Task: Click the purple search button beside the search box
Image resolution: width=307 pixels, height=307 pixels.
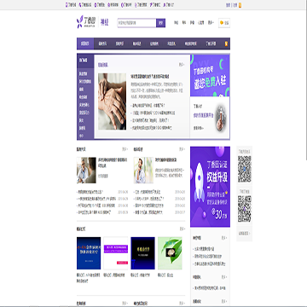Action: click(x=160, y=23)
